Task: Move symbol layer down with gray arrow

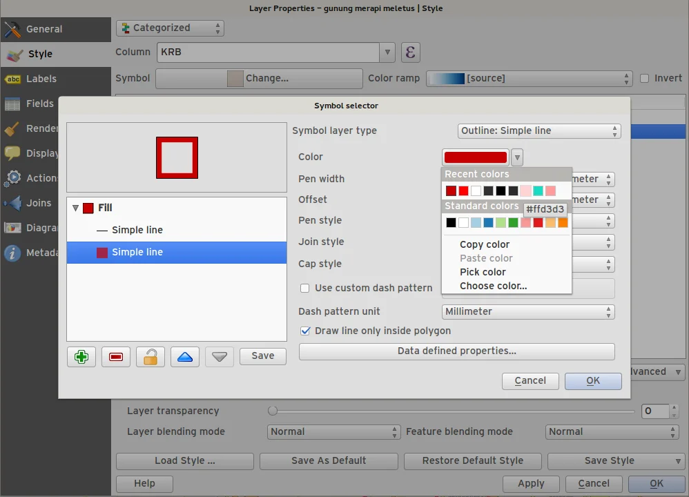Action: pos(220,356)
